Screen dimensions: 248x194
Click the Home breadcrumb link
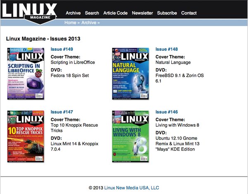pyautogui.click(x=70, y=23)
